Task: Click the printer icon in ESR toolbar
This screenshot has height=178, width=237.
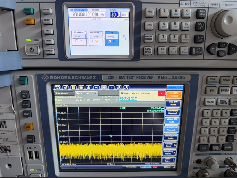Action: click(x=89, y=87)
